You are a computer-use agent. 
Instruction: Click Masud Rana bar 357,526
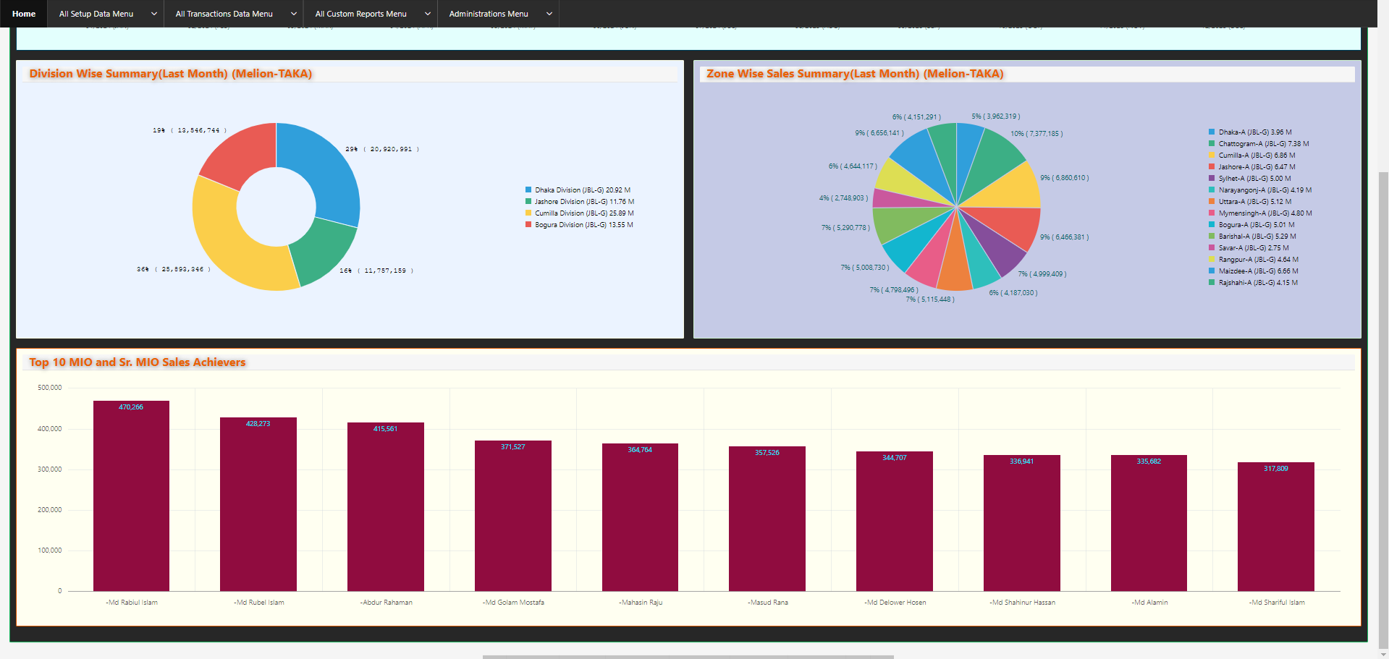767,519
